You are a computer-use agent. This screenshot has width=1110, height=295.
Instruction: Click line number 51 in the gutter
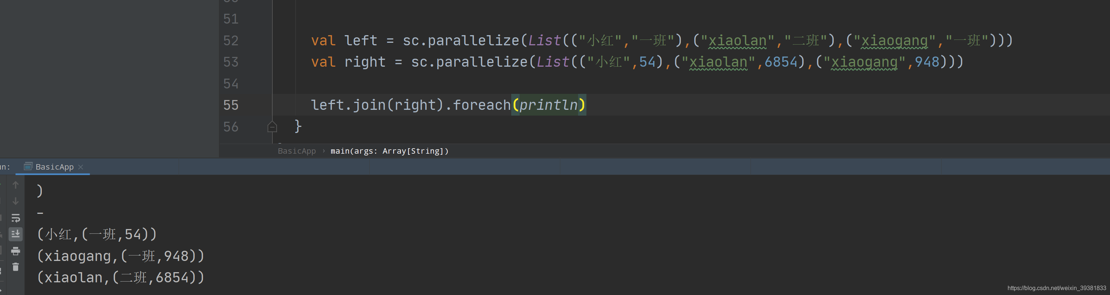point(231,19)
